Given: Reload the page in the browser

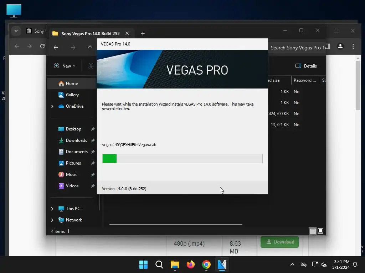Looking at the screenshot, I should [x=42, y=46].
